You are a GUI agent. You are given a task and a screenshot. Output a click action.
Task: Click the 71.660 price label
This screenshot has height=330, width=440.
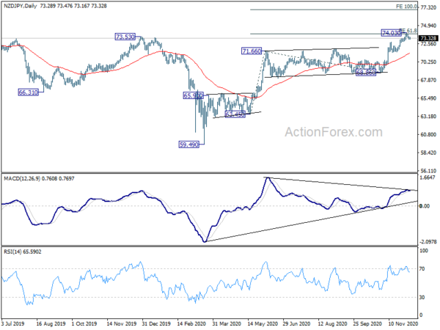[252, 51]
